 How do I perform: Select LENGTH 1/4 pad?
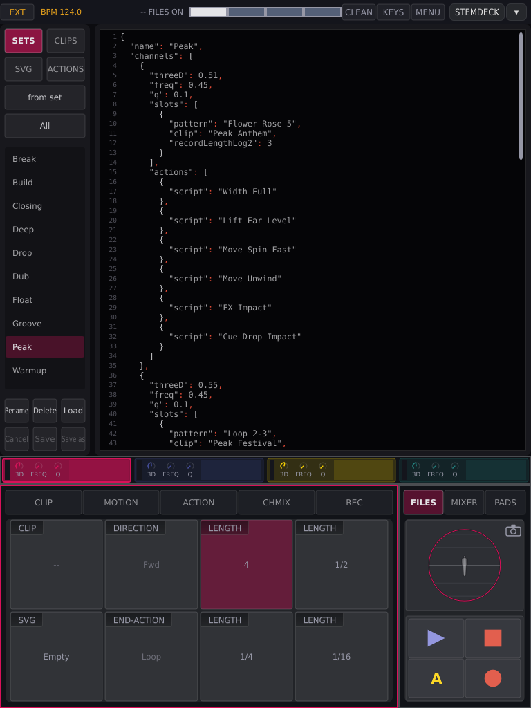tap(247, 657)
